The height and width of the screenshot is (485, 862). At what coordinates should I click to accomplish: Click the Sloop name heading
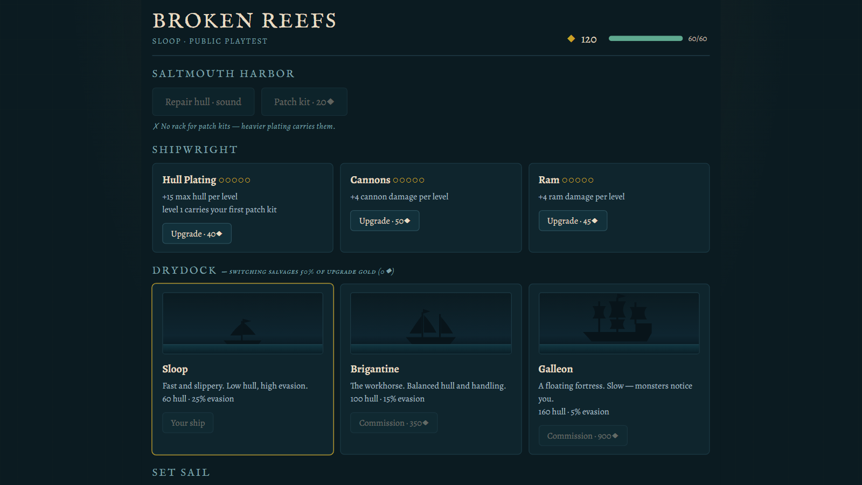coord(175,369)
